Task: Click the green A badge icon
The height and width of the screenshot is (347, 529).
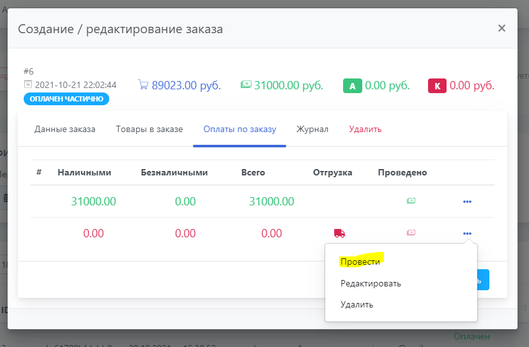Action: tap(353, 85)
